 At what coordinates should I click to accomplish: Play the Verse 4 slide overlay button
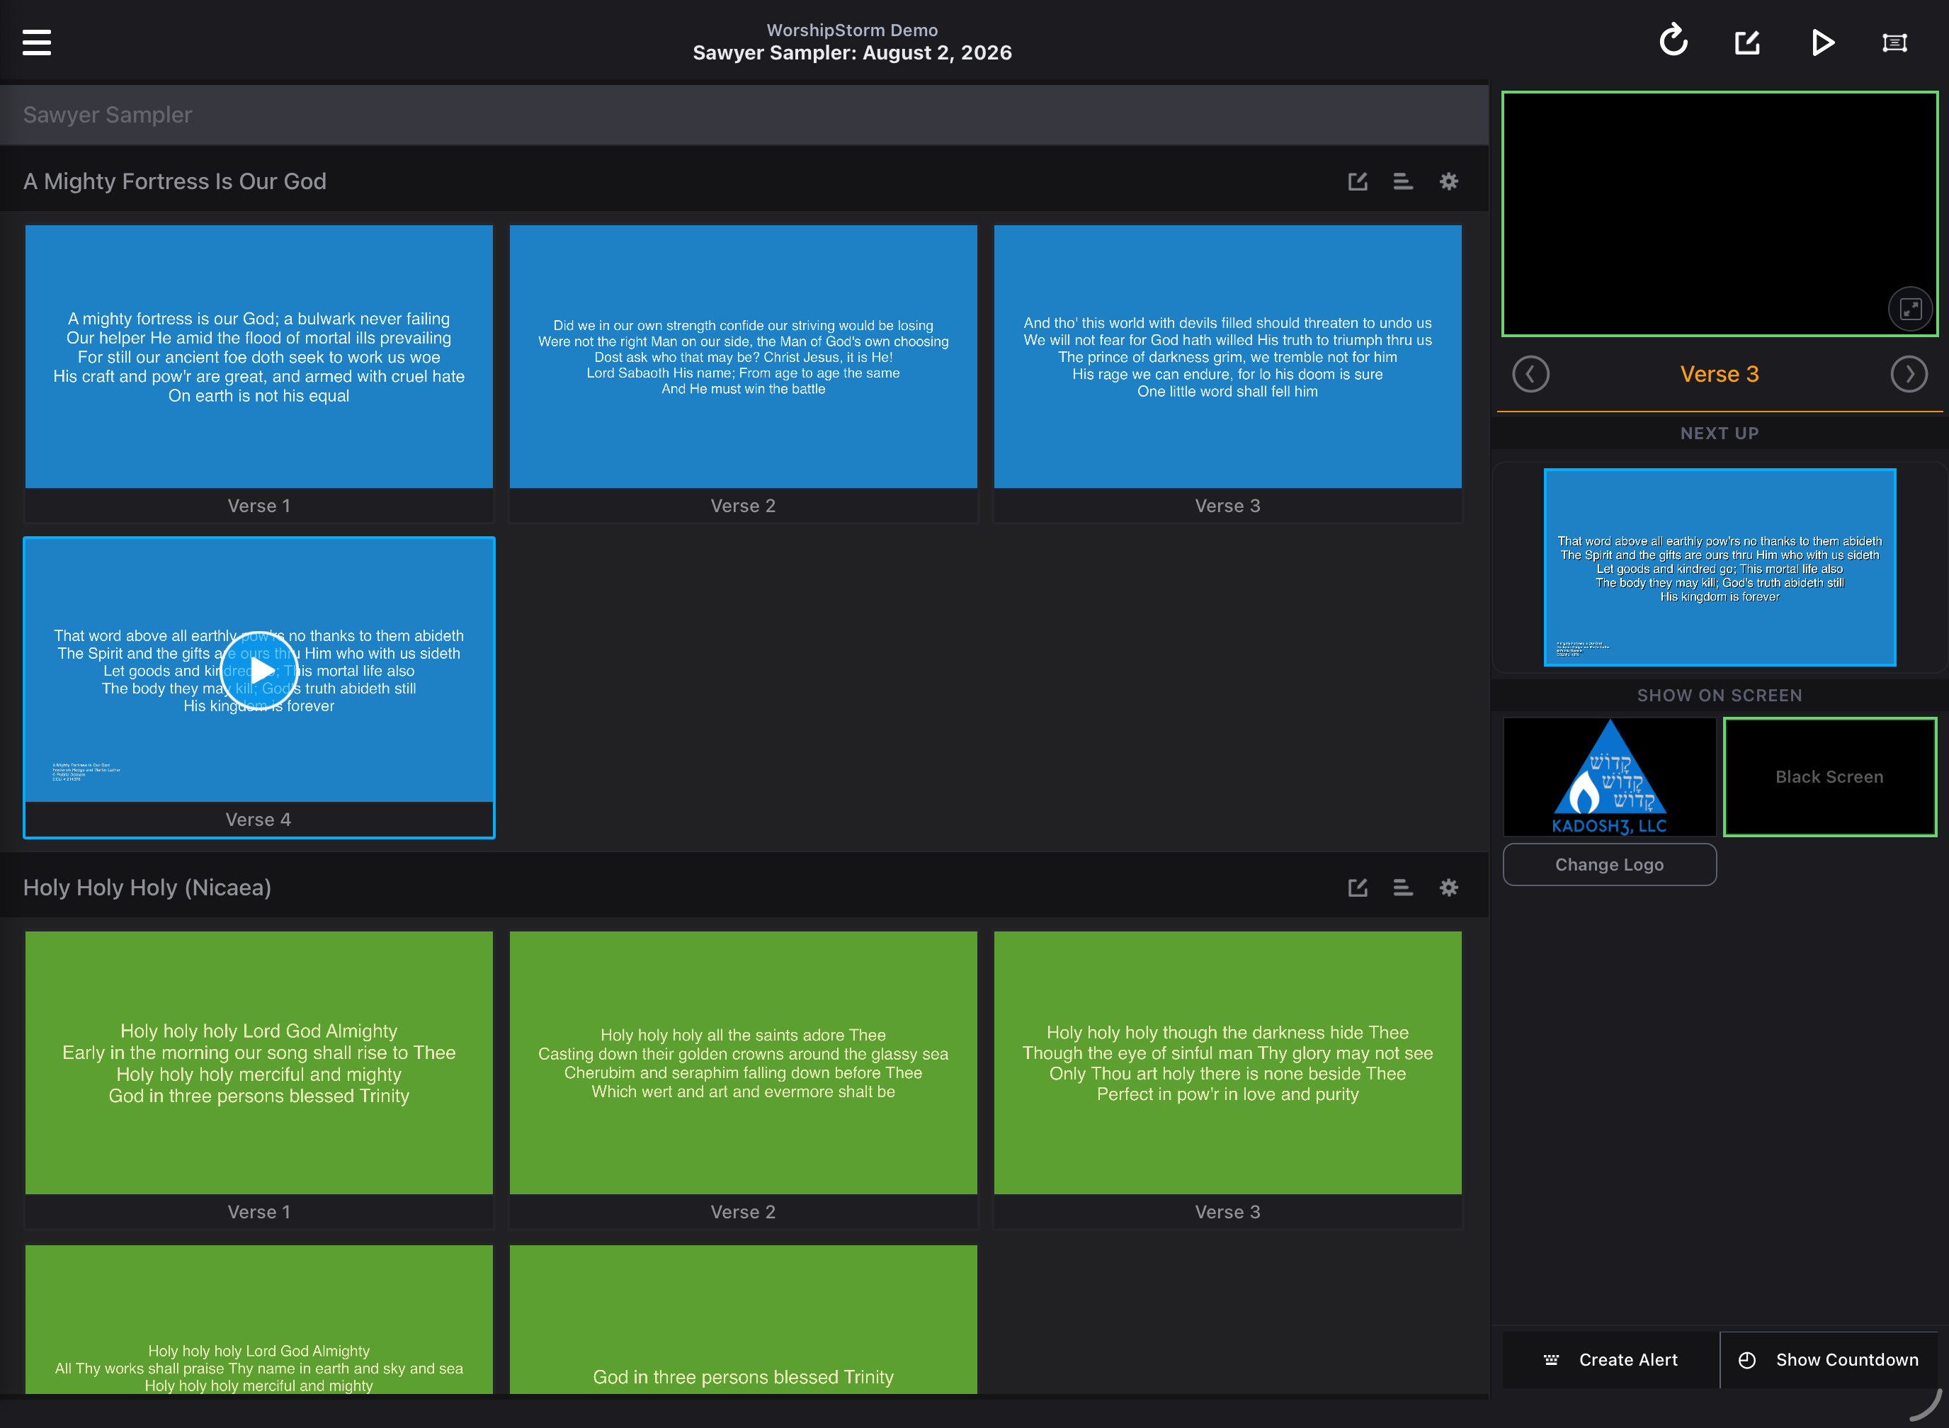click(x=259, y=670)
